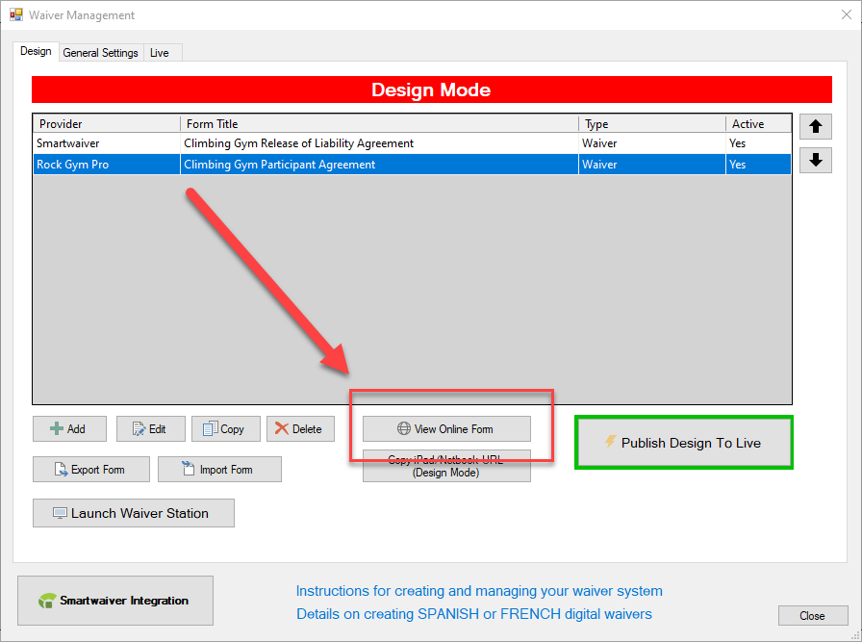The image size is (862, 642).
Task: Click the Design Mode red banner
Action: 432,90
